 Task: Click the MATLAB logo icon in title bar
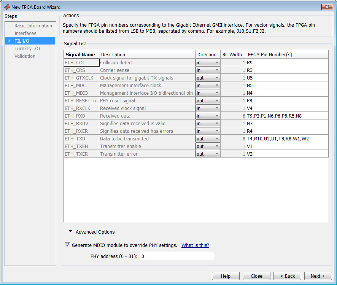coord(6,7)
